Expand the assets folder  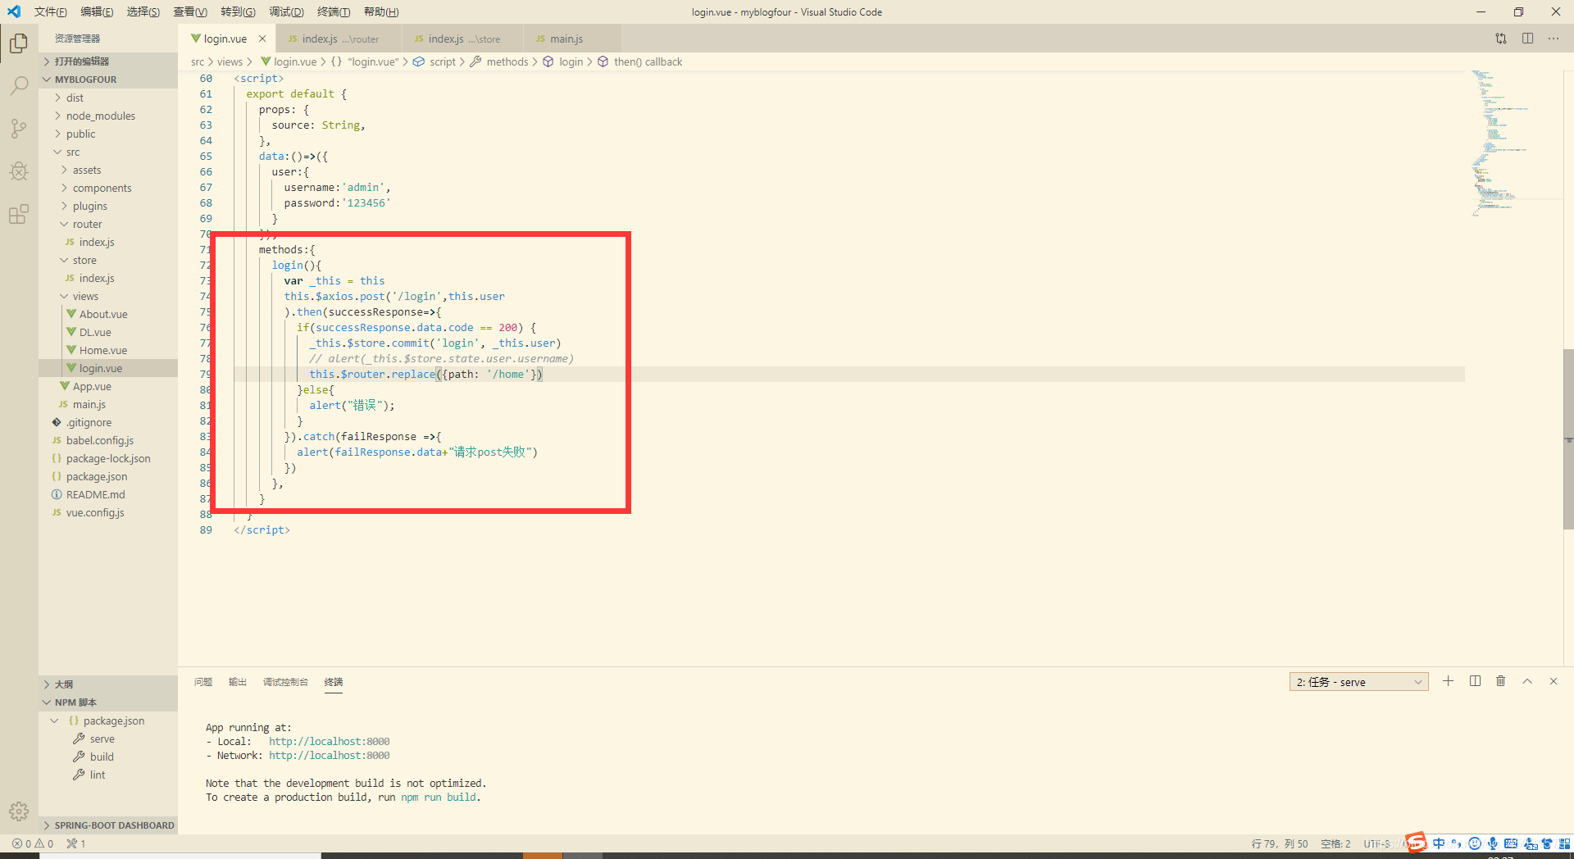pyautogui.click(x=86, y=170)
